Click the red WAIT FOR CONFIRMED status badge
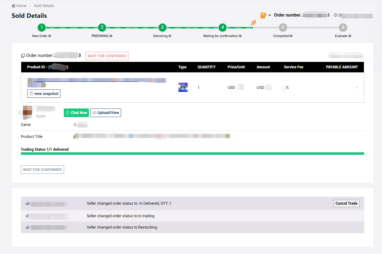Viewport: 382px width, 254px height. tap(107, 56)
